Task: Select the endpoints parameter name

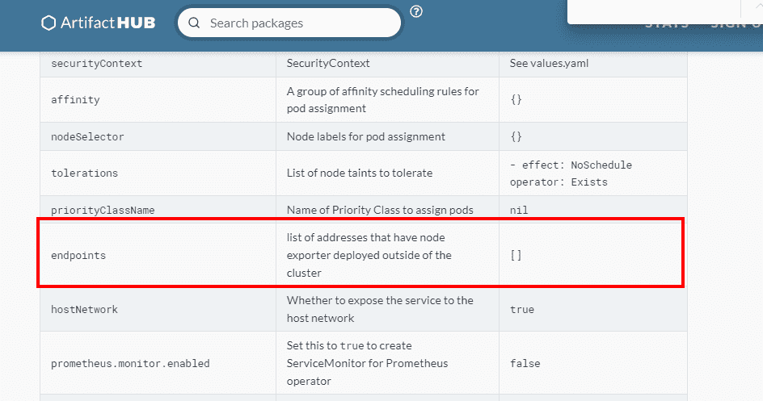Action: point(78,255)
